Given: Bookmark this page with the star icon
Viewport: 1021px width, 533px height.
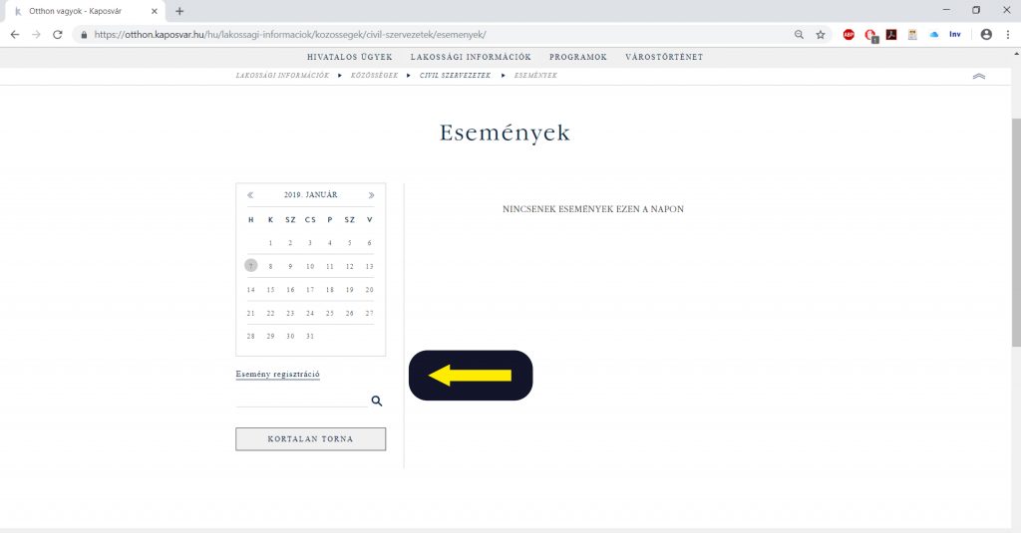Looking at the screenshot, I should point(821,34).
